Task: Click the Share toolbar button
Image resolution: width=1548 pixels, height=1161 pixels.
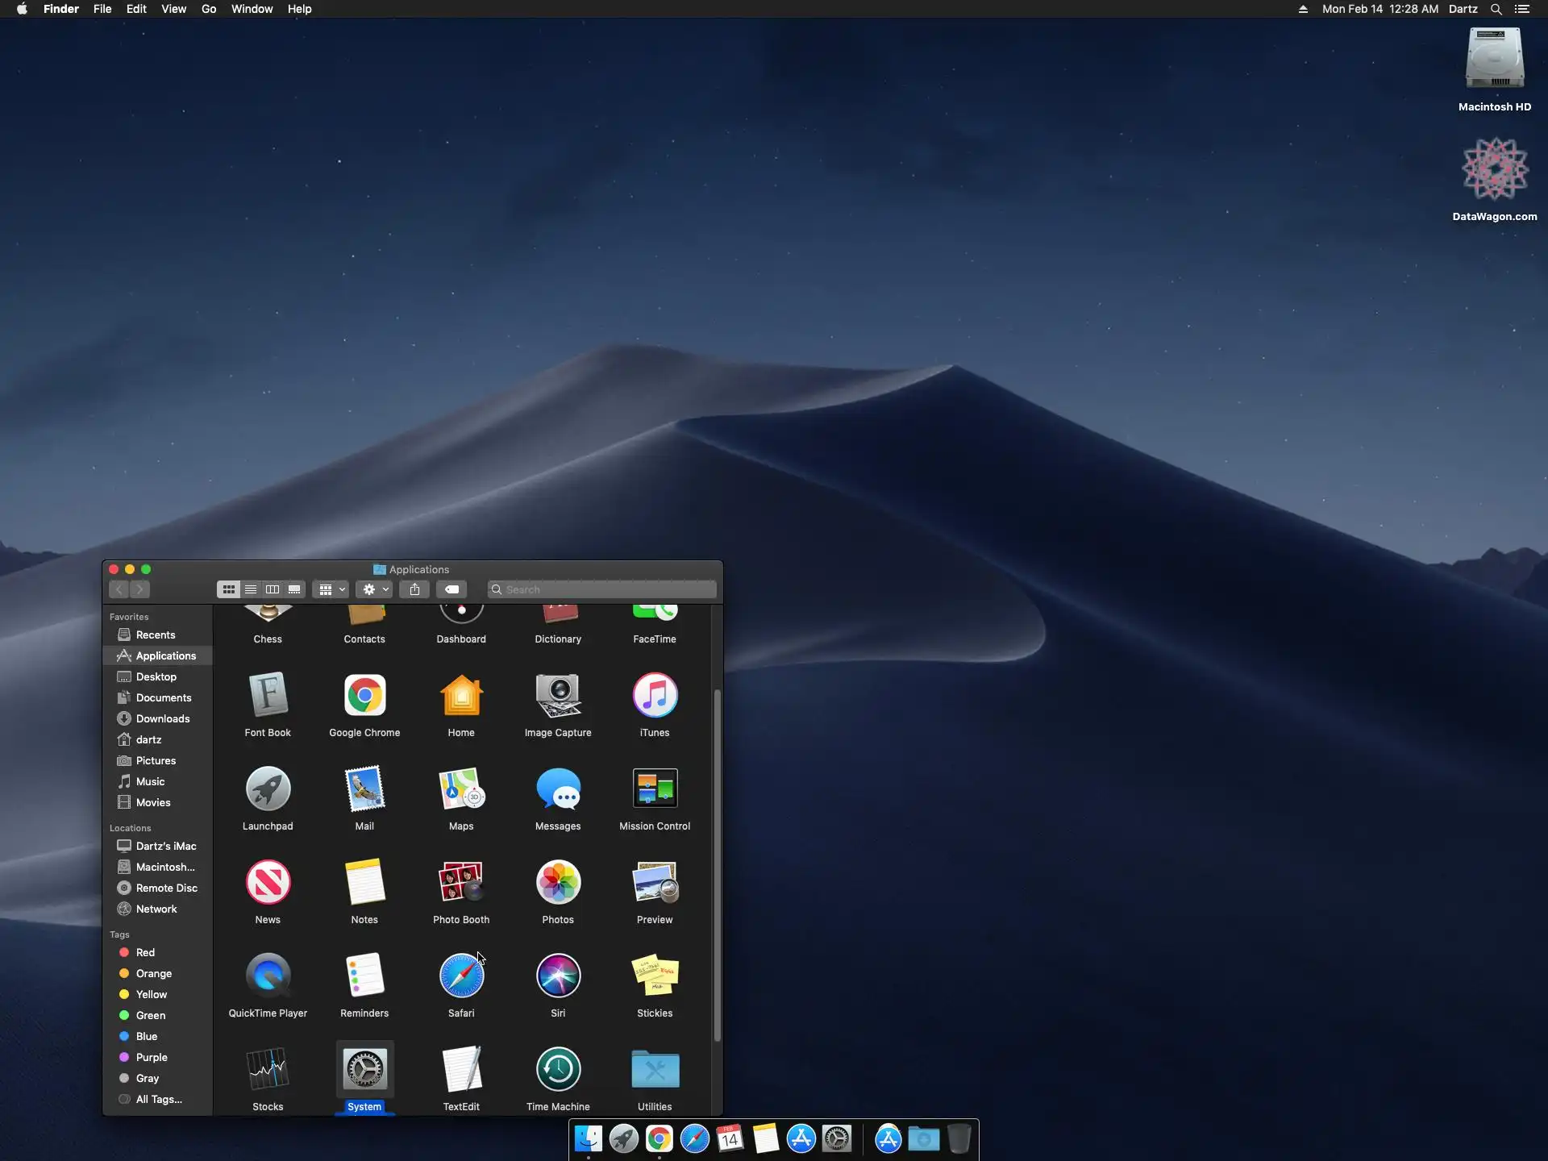Action: (414, 589)
